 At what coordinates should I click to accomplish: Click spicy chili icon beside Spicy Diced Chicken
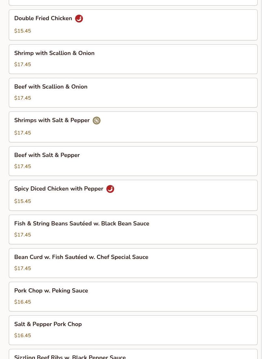[x=110, y=189]
